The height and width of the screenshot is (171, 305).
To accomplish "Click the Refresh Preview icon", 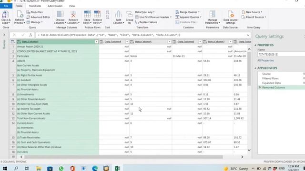I will [x=20, y=15].
